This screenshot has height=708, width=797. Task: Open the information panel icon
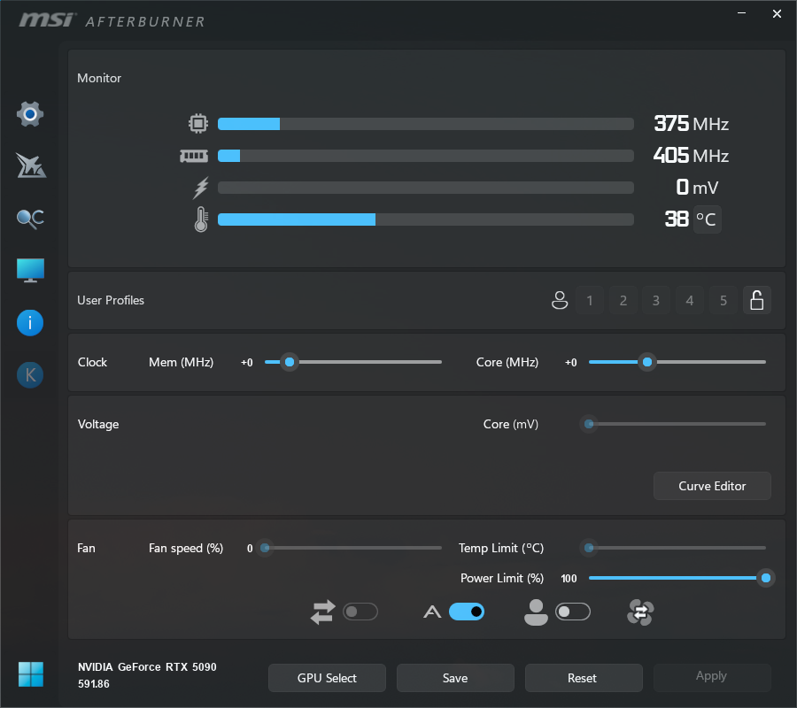(x=29, y=323)
